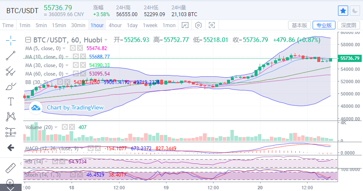Viewport: 363px width, 191px height.
Task: Select the text annotation tool
Action: pos(11,101)
